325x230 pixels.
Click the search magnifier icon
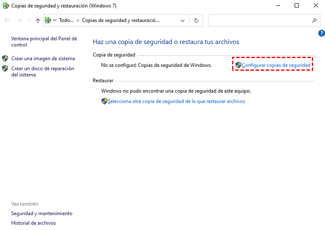point(314,20)
